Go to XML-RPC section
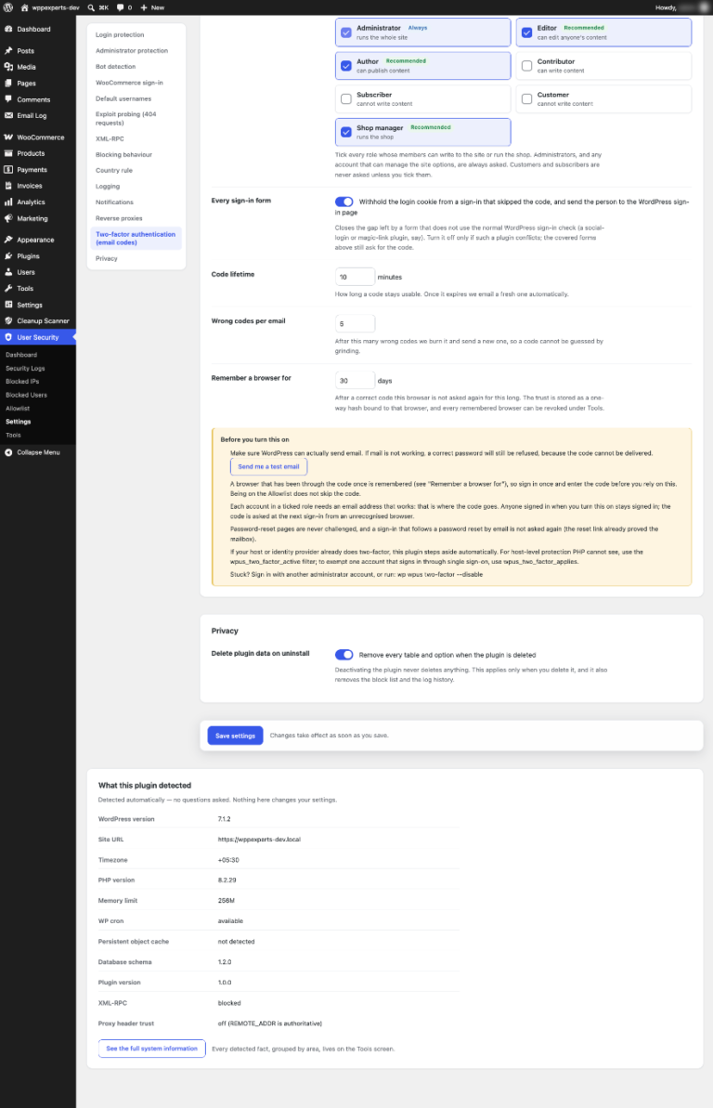This screenshot has width=713, height=1108. pos(110,139)
